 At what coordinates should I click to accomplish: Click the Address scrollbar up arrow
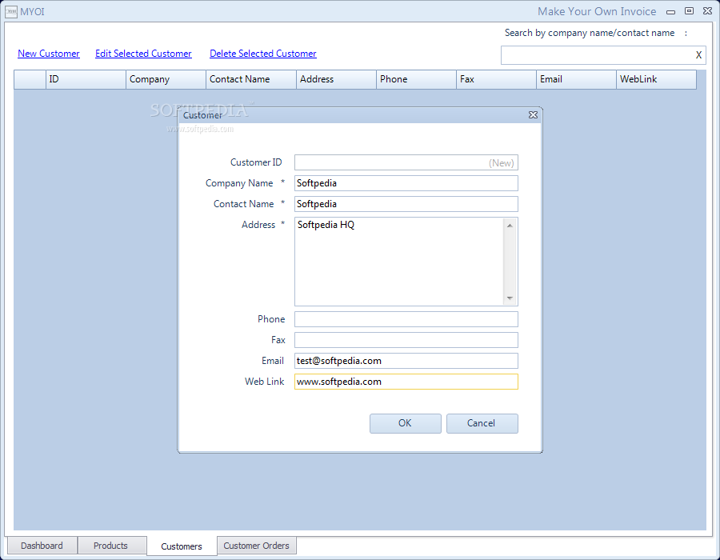point(510,225)
